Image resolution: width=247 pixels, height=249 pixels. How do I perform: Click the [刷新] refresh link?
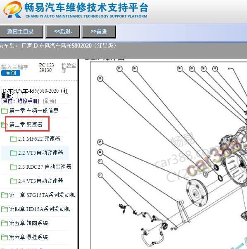pyautogui.click(x=50, y=101)
